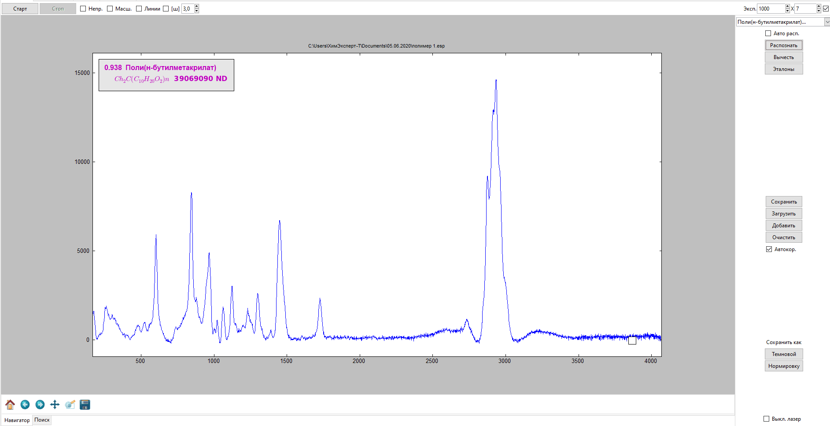
Task: Open the Поли(н-бутилметакрилат) dropdown
Action: click(827, 22)
